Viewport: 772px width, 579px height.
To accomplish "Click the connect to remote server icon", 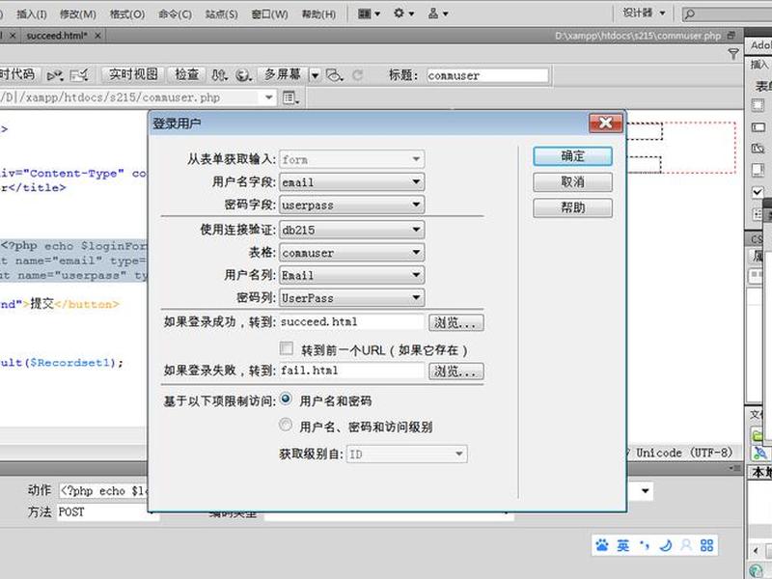I will pos(759,453).
